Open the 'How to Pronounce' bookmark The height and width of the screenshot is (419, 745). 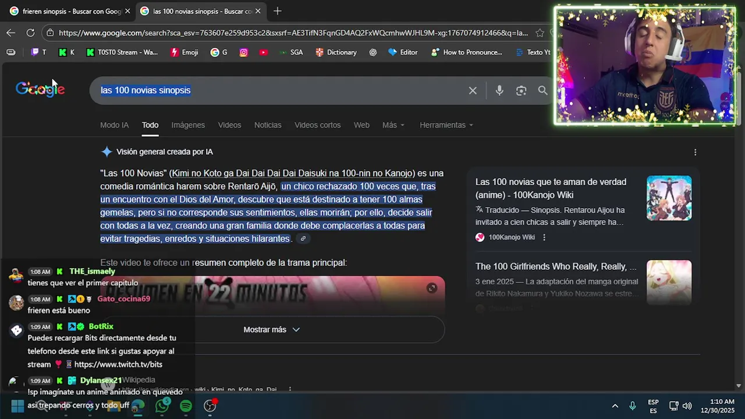[x=466, y=52]
